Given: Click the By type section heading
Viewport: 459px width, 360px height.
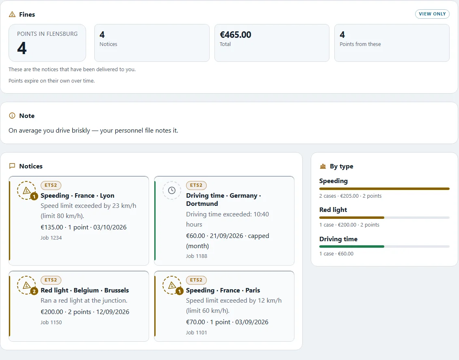Looking at the screenshot, I should (x=341, y=166).
